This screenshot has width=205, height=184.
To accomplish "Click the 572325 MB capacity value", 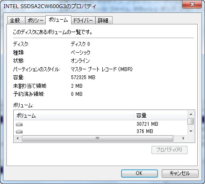I will point(83,77).
